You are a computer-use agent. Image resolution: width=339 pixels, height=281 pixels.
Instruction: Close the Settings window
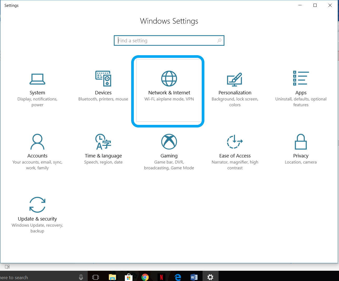pyautogui.click(x=330, y=5)
